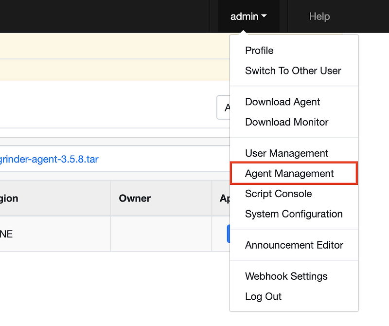
Task: Select Webhook Settings menu item
Action: coord(286,276)
